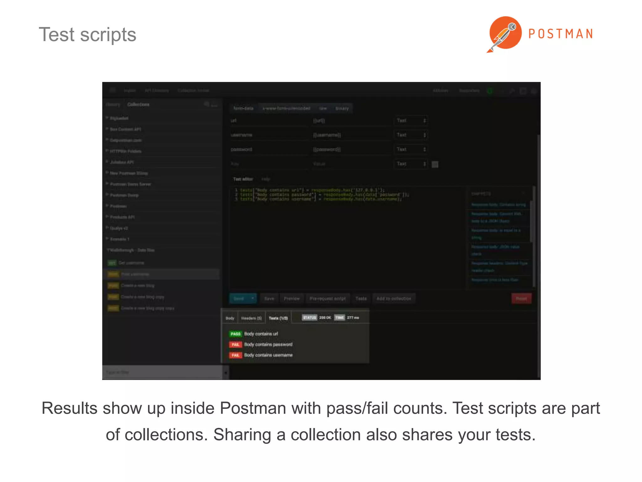Click the Preview button

click(x=292, y=298)
